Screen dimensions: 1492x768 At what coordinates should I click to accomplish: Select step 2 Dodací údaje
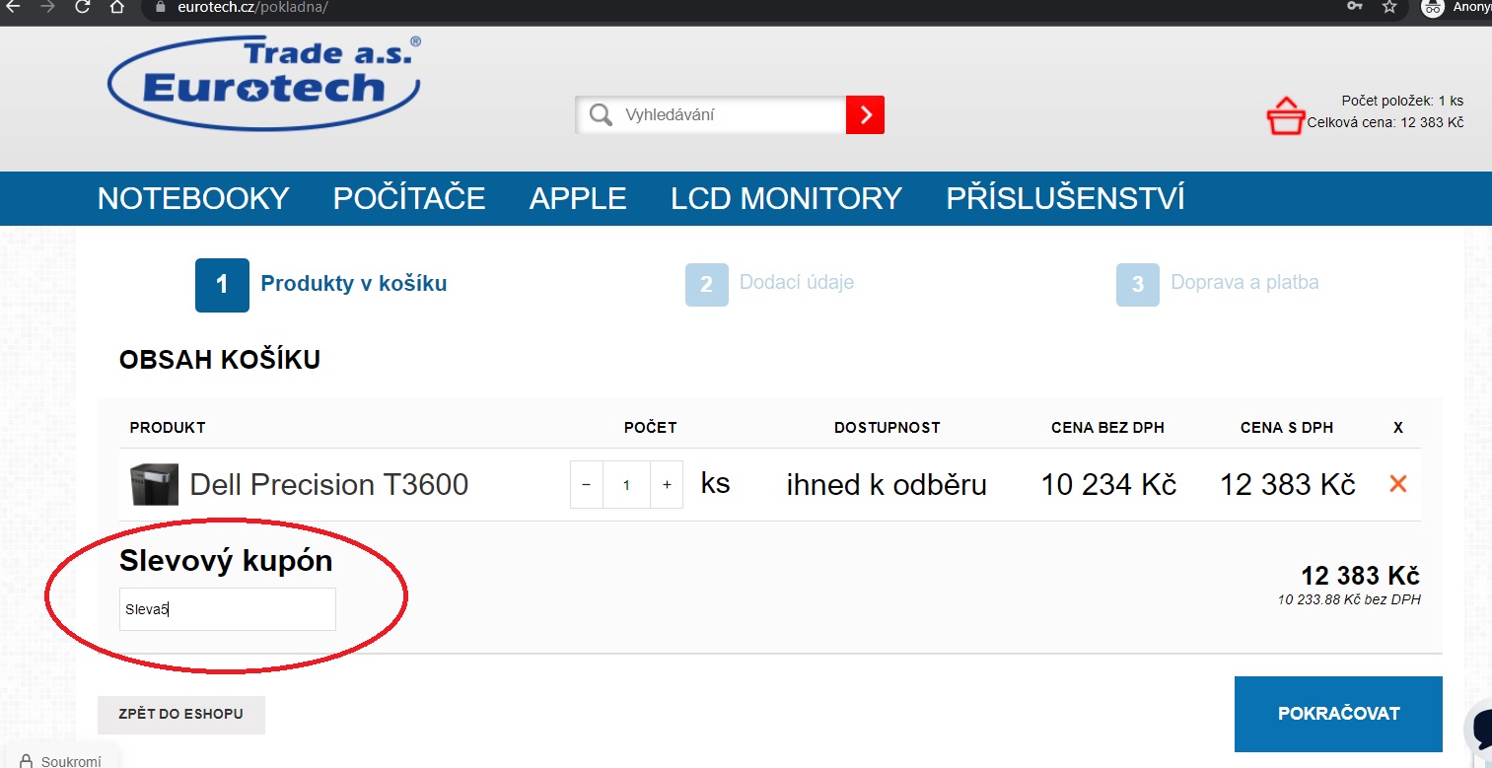[x=770, y=284]
